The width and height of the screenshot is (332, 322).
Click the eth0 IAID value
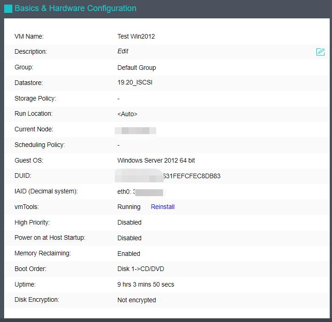pos(140,192)
